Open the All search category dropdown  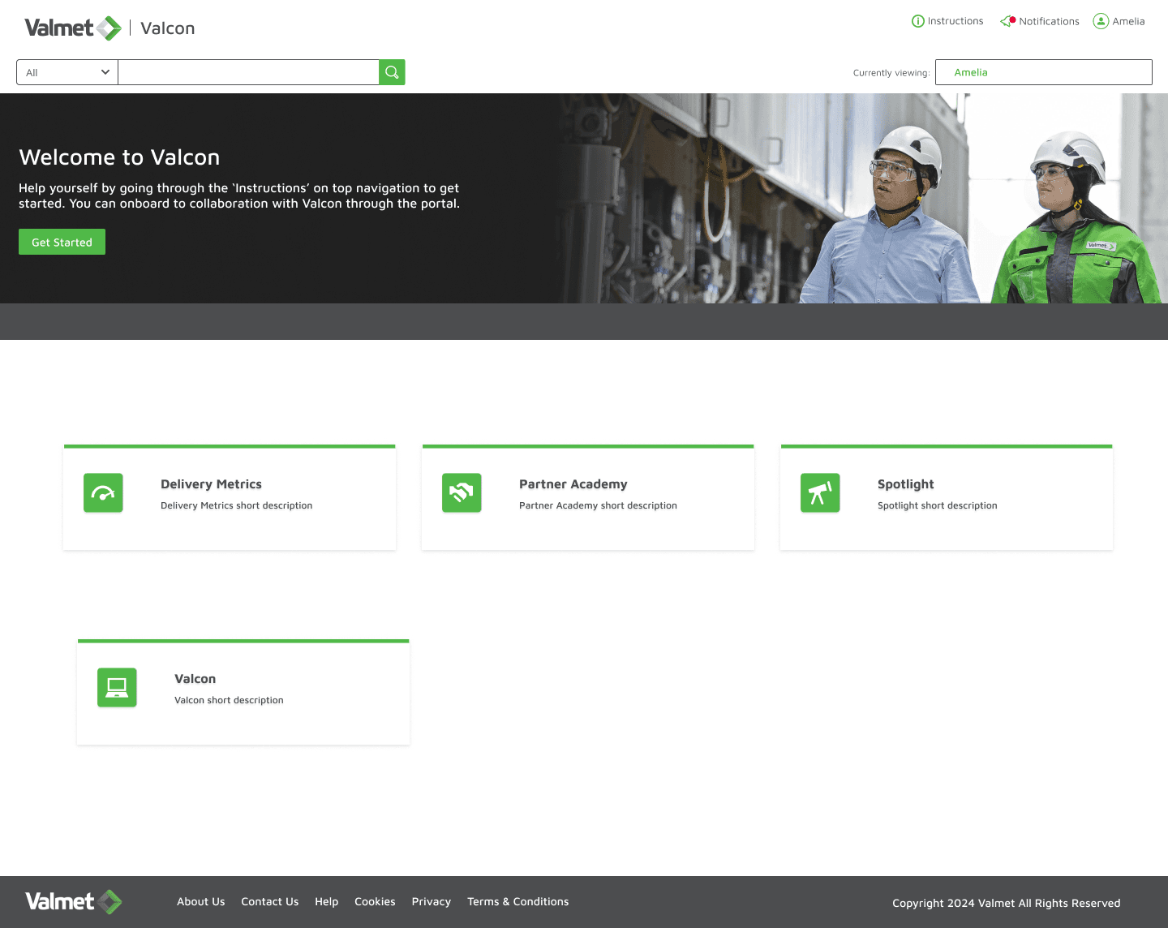[67, 72]
